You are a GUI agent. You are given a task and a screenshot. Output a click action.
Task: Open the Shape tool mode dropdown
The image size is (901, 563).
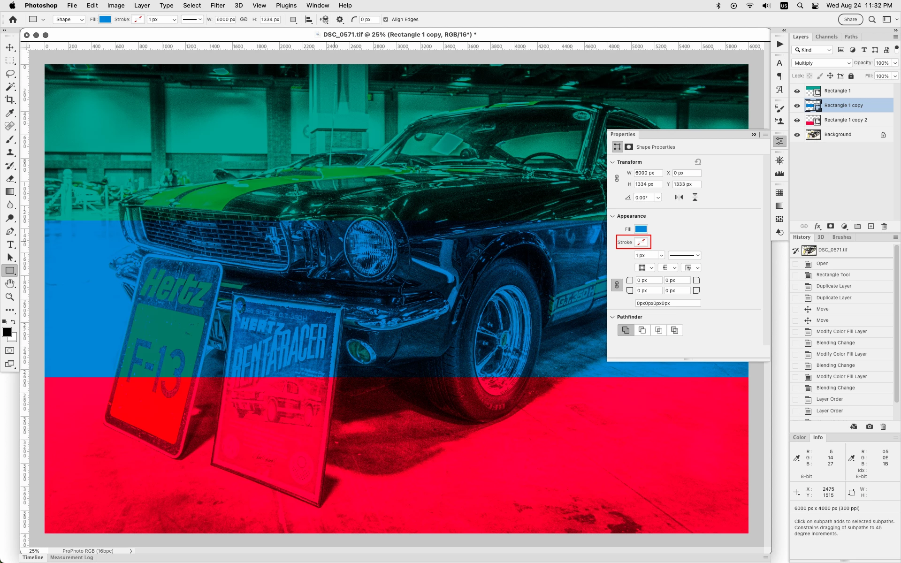tap(69, 20)
